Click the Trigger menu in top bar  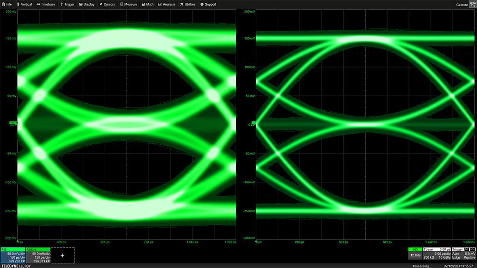coord(68,4)
